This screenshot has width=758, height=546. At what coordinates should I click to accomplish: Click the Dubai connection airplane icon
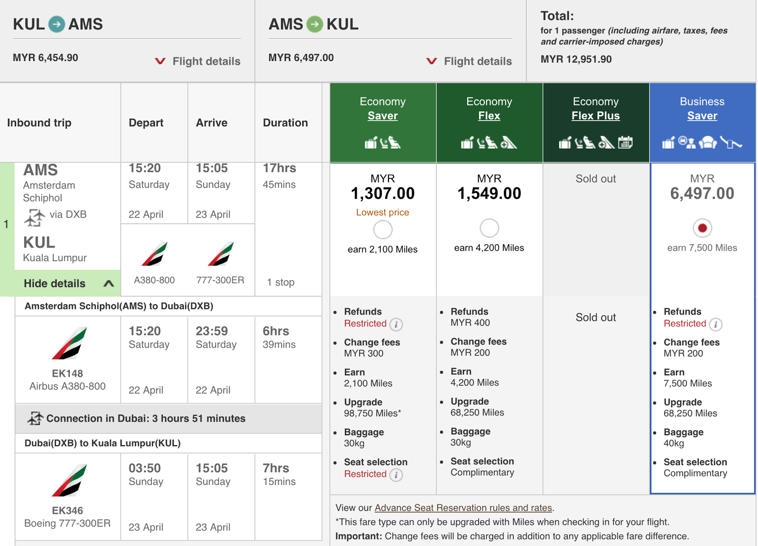[35, 418]
